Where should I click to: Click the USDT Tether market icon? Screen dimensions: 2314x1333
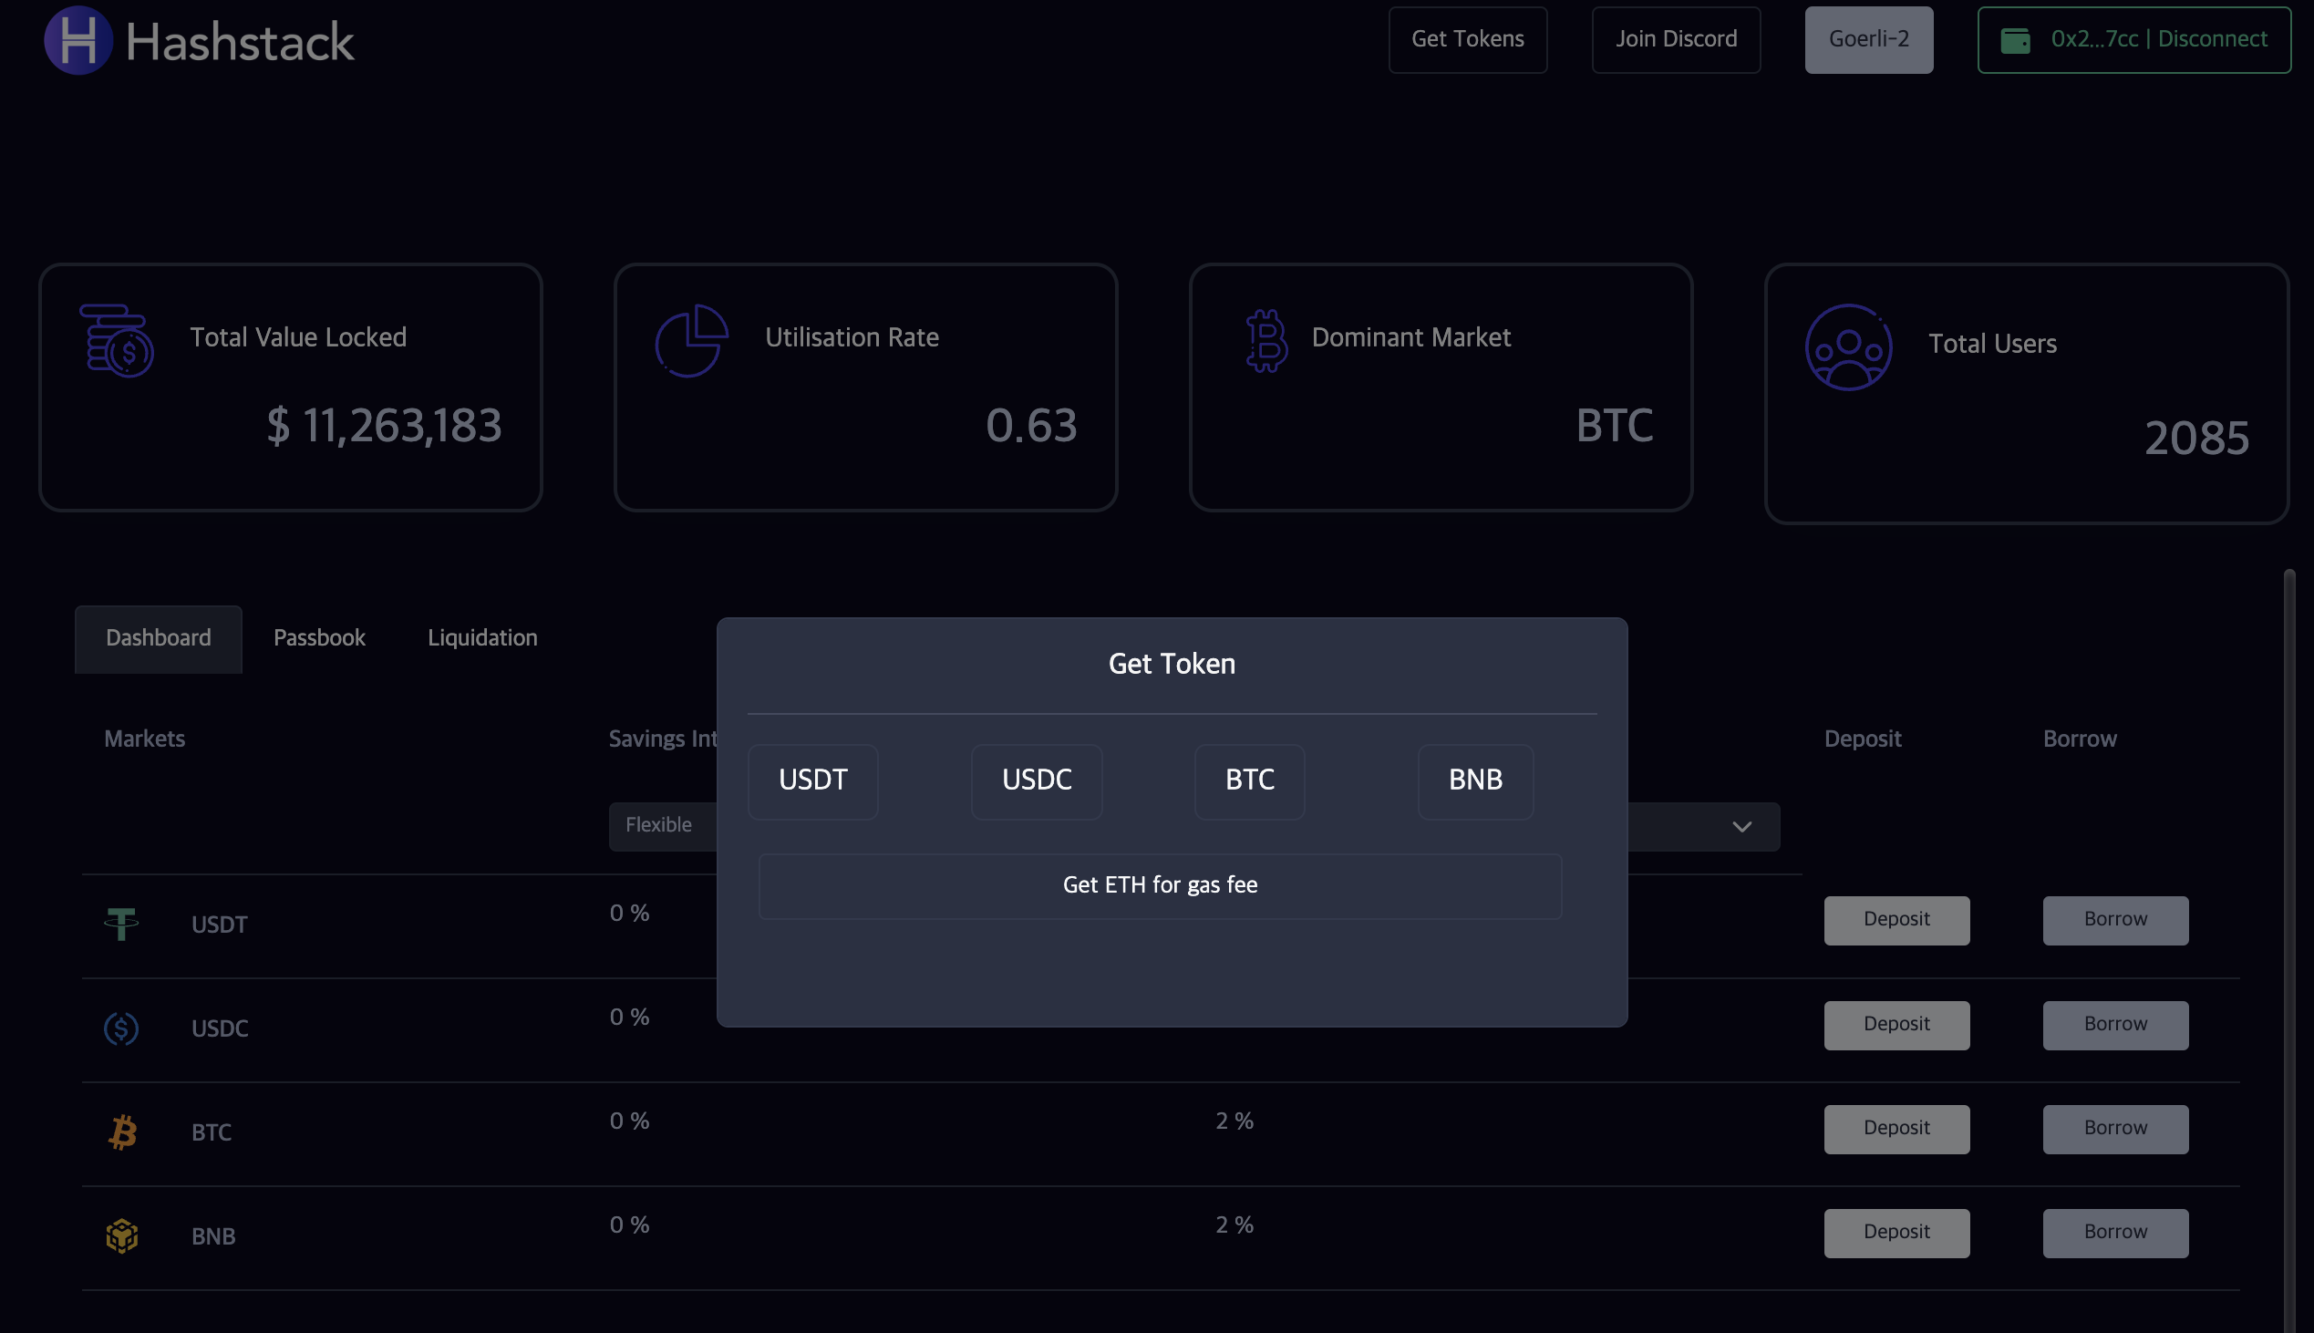click(121, 924)
